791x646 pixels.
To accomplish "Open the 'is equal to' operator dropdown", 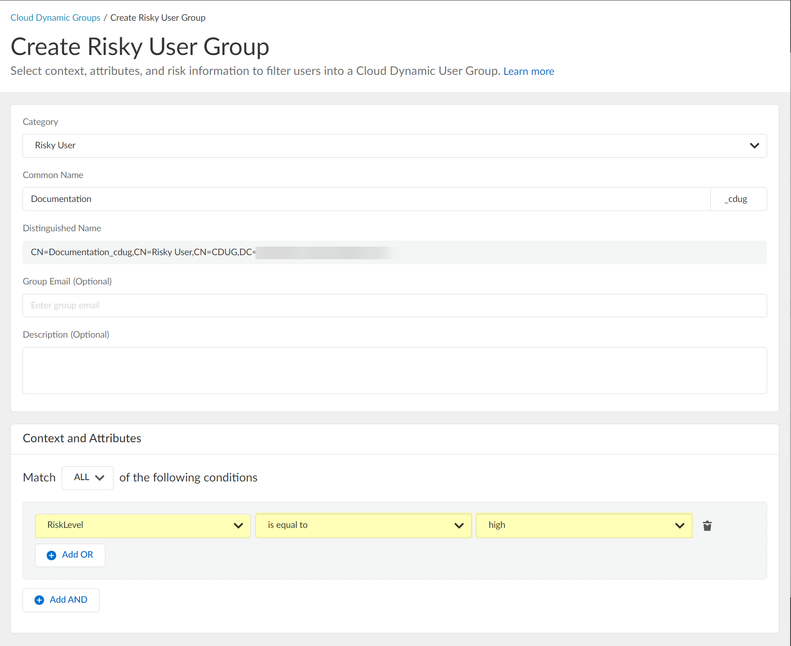I will (363, 526).
